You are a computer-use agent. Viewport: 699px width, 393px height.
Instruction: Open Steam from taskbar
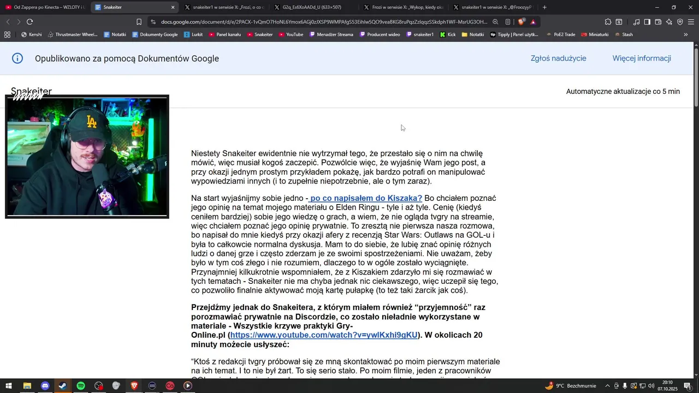(63, 386)
